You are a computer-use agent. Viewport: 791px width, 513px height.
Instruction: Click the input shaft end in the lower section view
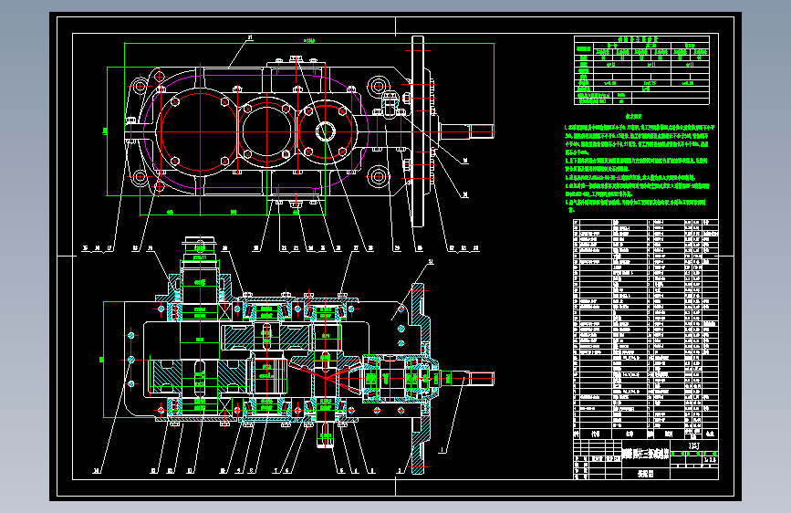[x=468, y=378]
